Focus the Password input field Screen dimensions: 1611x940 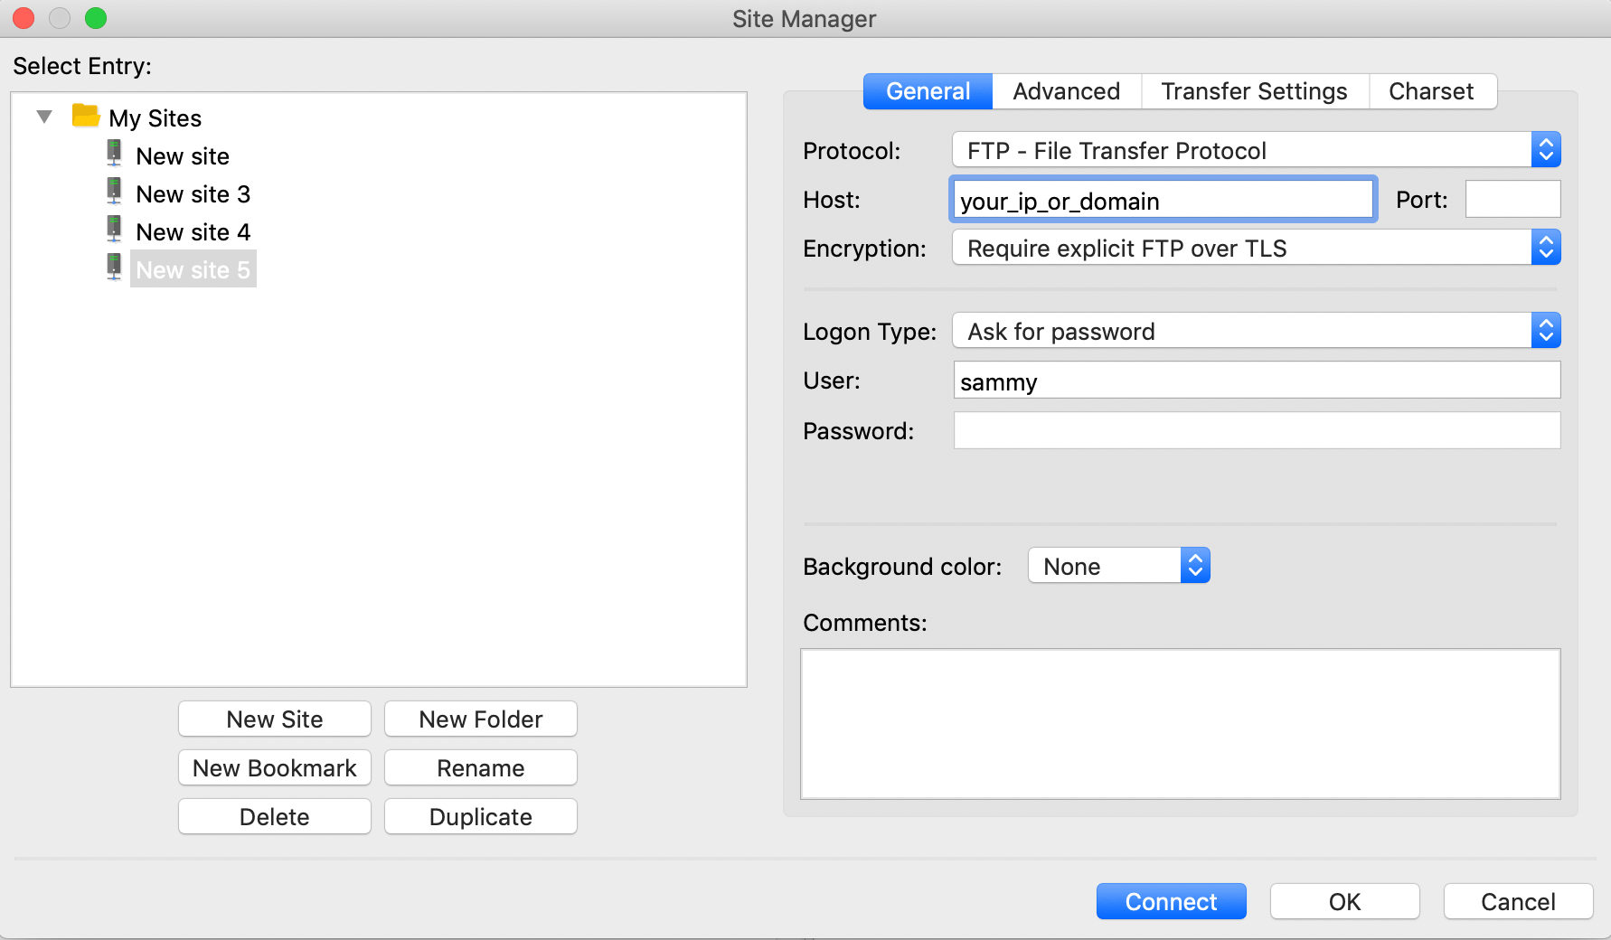[1257, 430]
